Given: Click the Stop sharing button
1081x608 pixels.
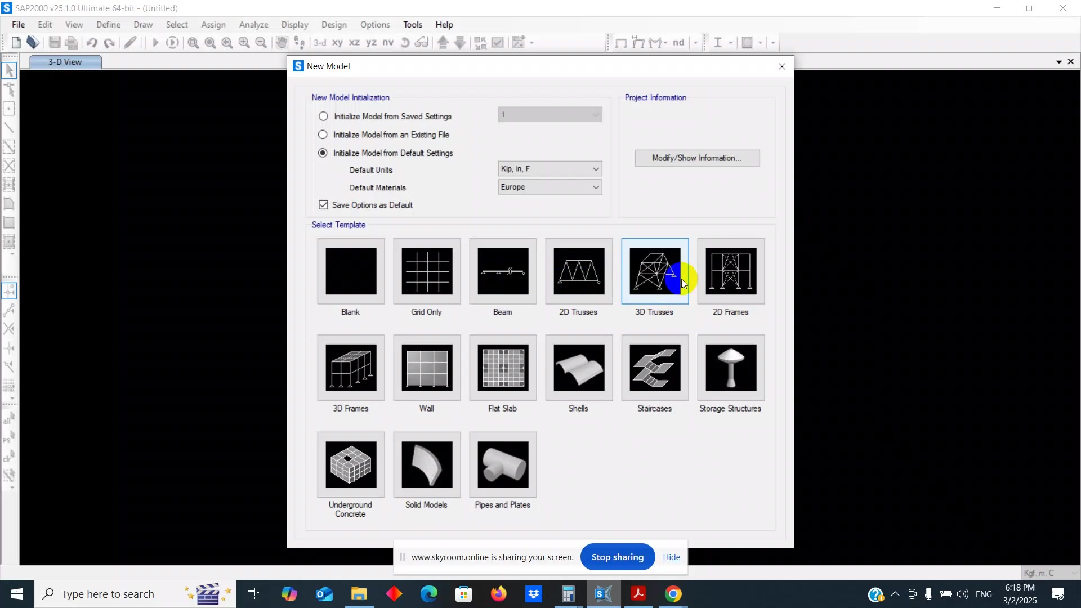Looking at the screenshot, I should coord(617,557).
